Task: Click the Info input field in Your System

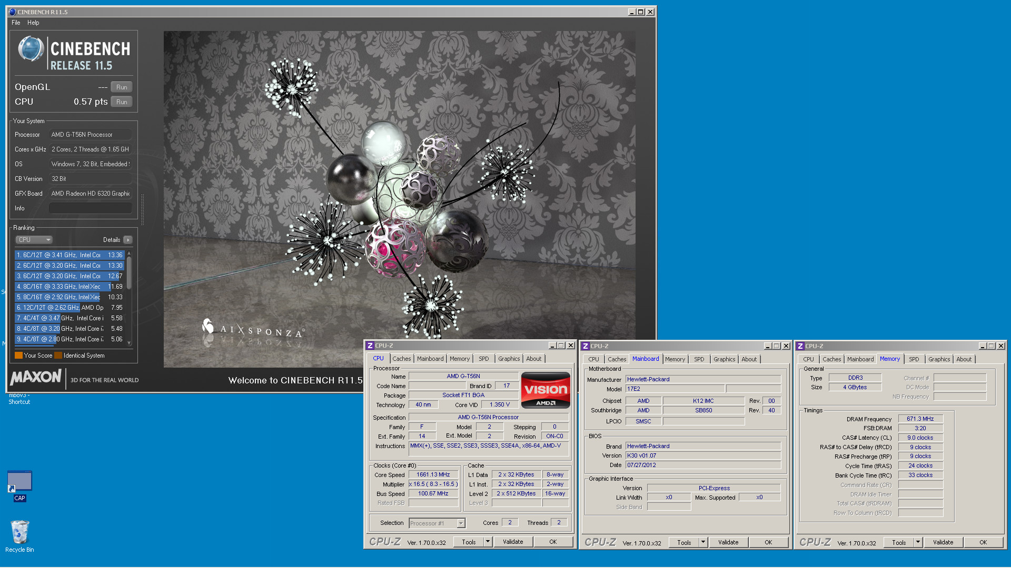Action: (x=91, y=208)
